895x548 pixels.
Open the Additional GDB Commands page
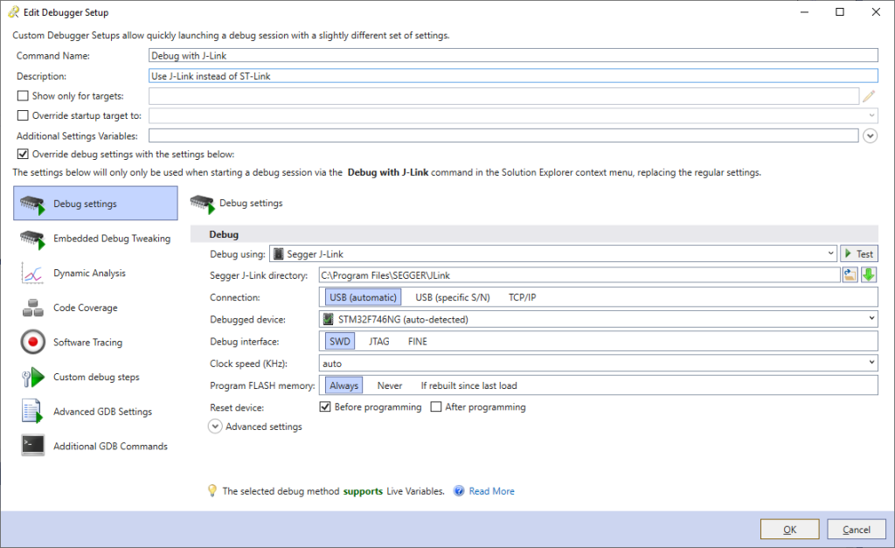coord(95,447)
